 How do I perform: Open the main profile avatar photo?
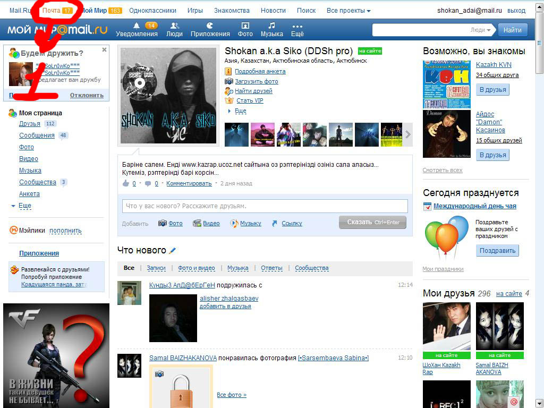[168, 96]
